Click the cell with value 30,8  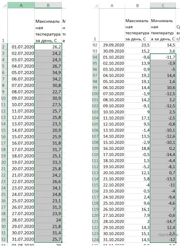coord(48,85)
